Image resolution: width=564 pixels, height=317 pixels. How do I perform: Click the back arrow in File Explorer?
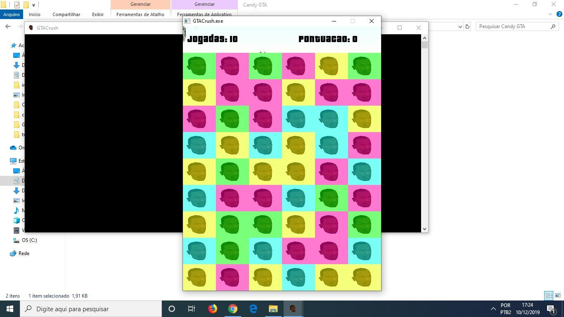click(8, 26)
